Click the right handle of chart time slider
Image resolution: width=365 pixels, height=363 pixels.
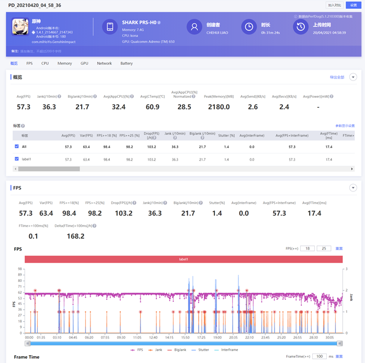[340, 343]
